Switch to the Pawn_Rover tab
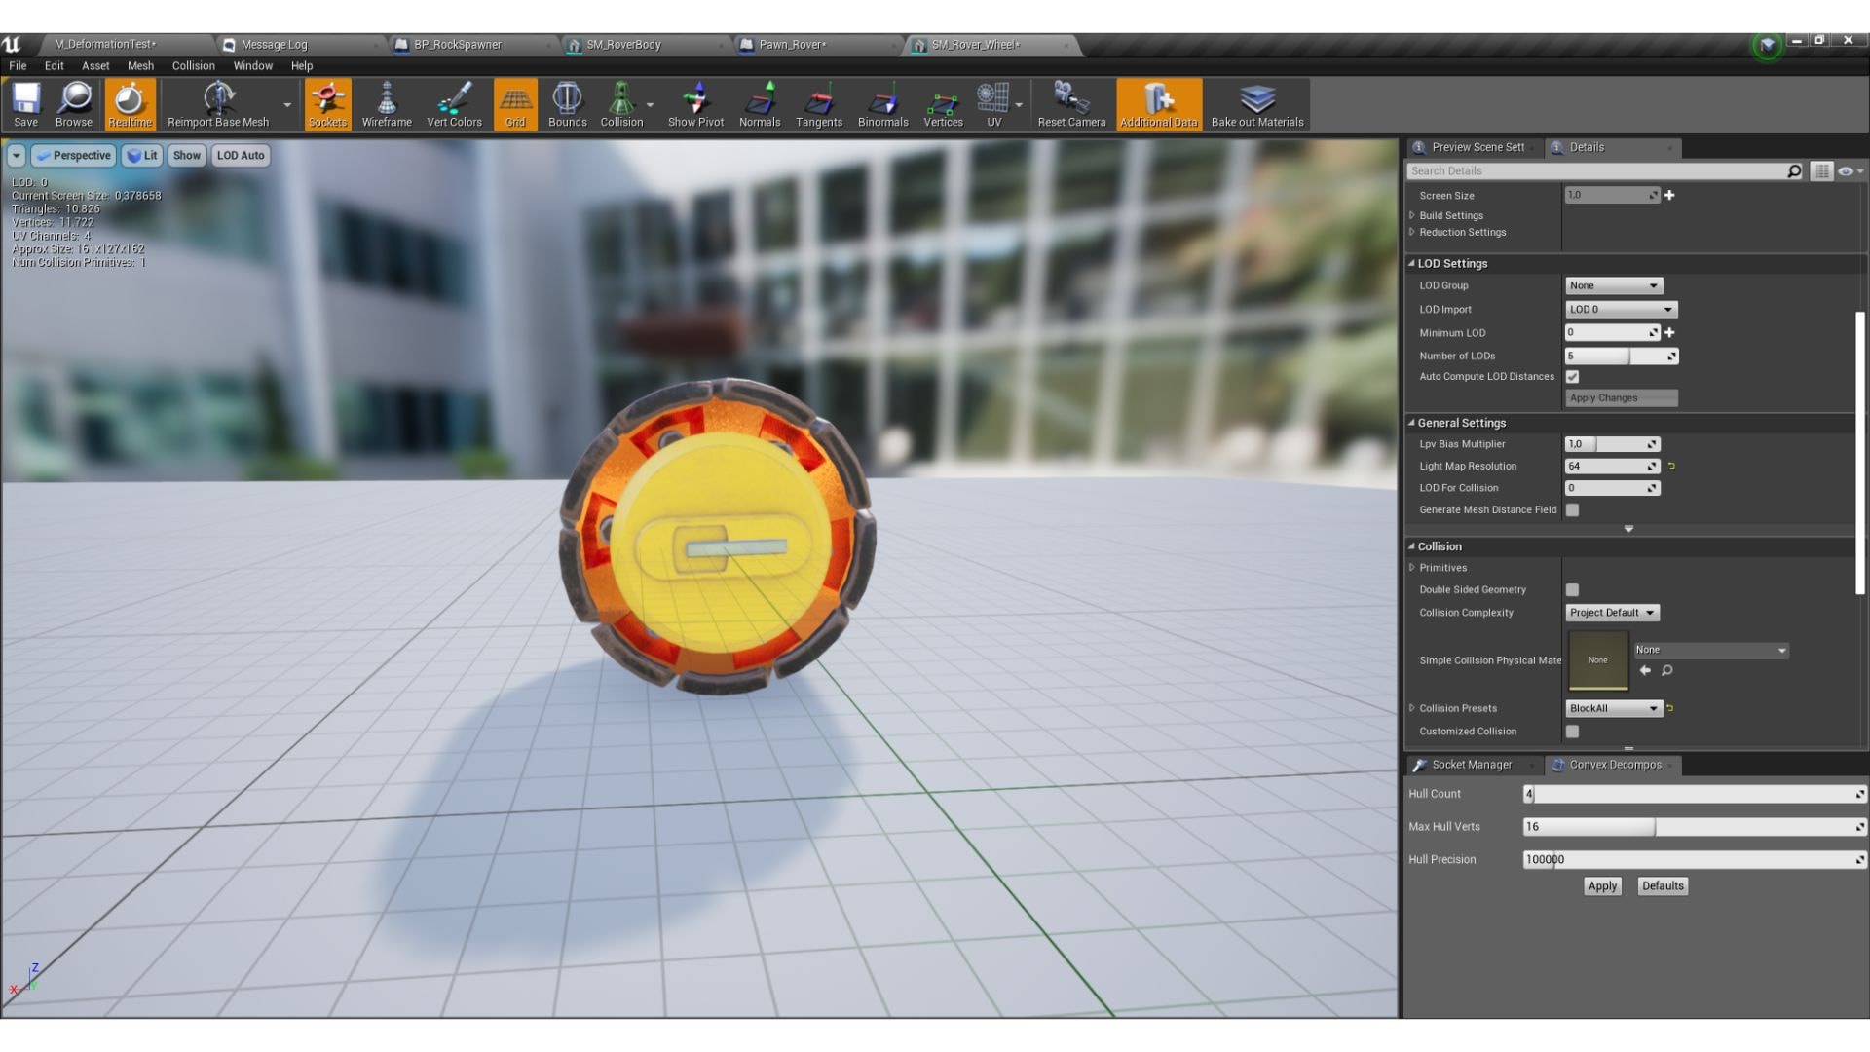 (792, 45)
